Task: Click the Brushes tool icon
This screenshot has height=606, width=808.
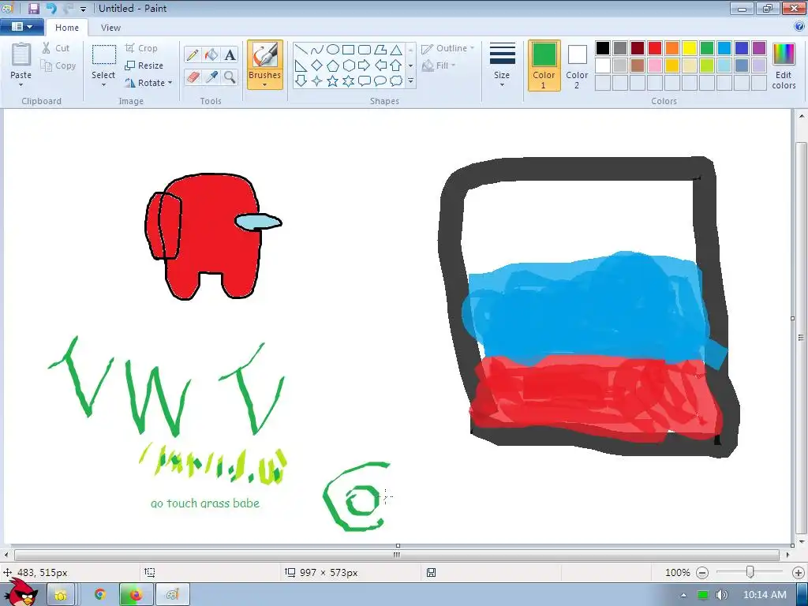Action: click(x=265, y=55)
